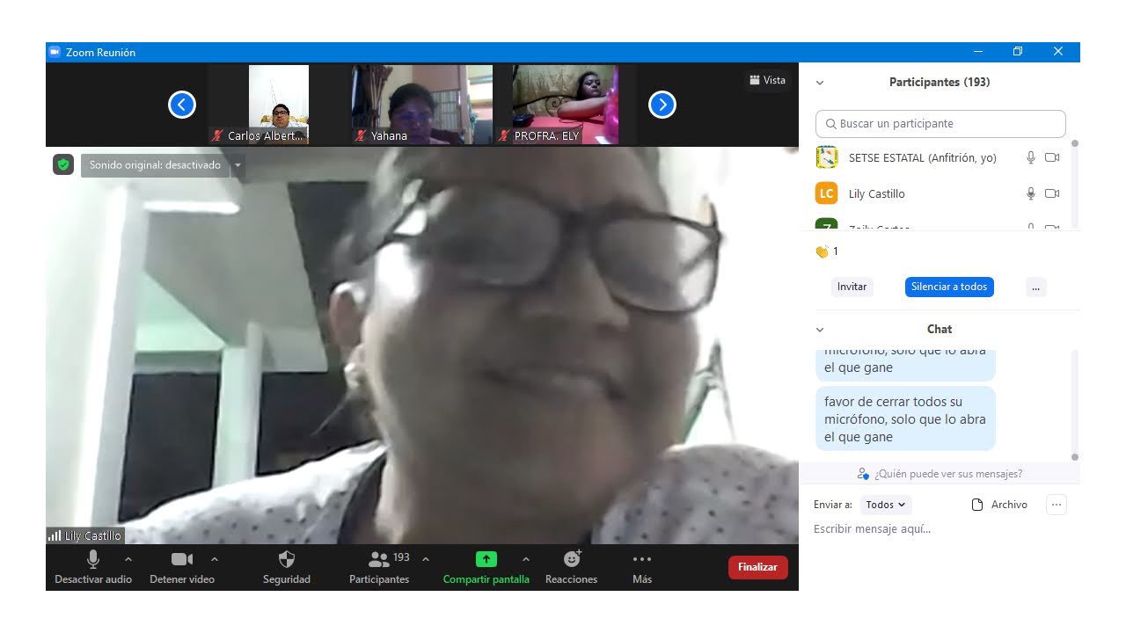The width and height of the screenshot is (1126, 633).
Task: Open more participant options ellipsis button
Action: click(x=1035, y=287)
